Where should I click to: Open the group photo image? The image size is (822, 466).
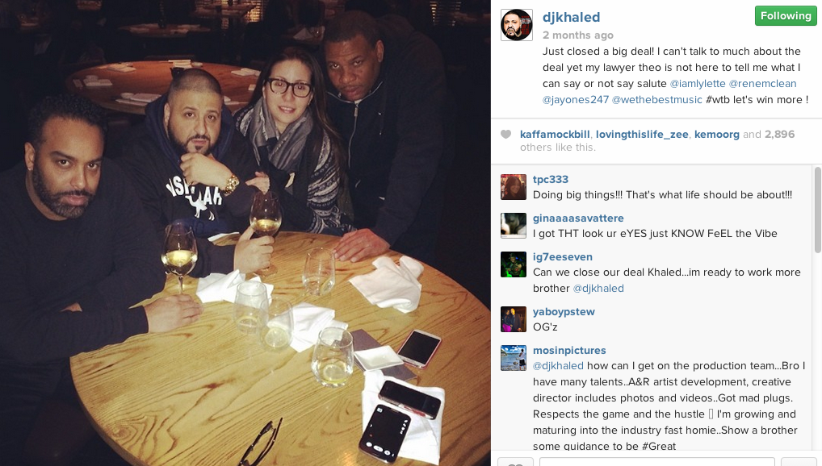[245, 233]
